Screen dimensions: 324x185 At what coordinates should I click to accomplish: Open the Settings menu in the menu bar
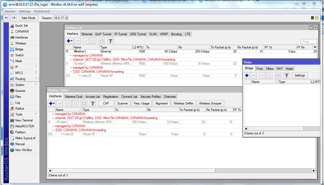tap(24, 11)
